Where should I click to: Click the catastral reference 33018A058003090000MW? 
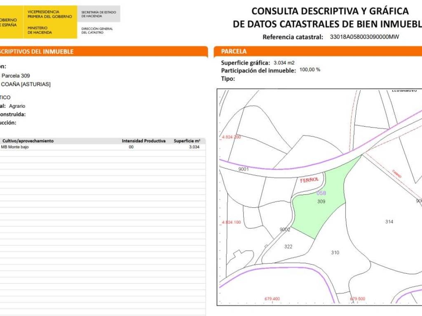coord(364,37)
